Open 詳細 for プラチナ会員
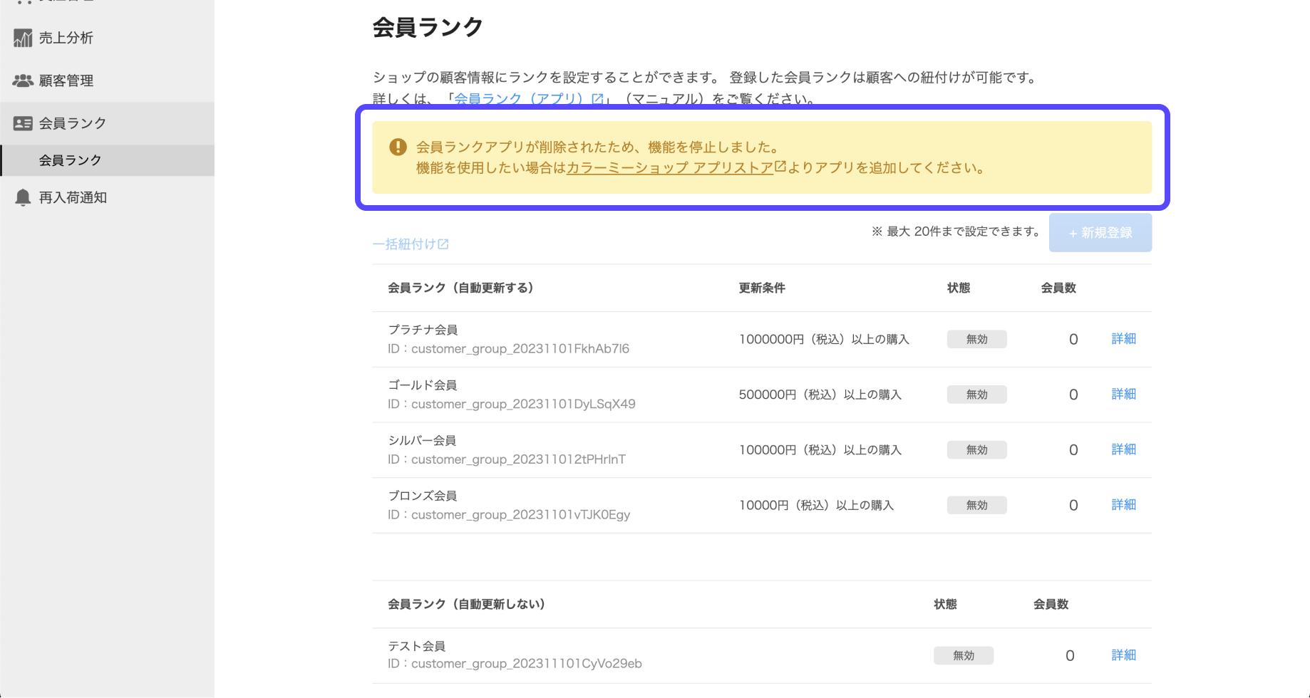The width and height of the screenshot is (1310, 698). point(1123,339)
